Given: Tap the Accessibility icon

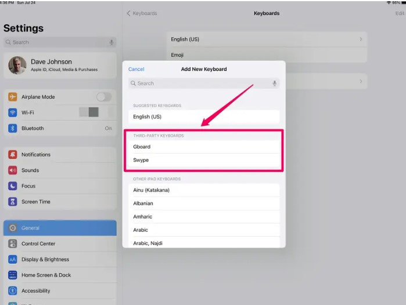Looking at the screenshot, I should click(x=12, y=291).
